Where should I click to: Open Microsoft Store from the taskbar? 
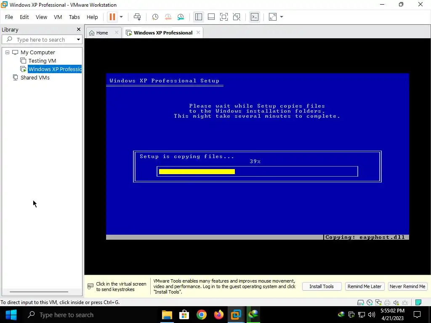point(184,315)
